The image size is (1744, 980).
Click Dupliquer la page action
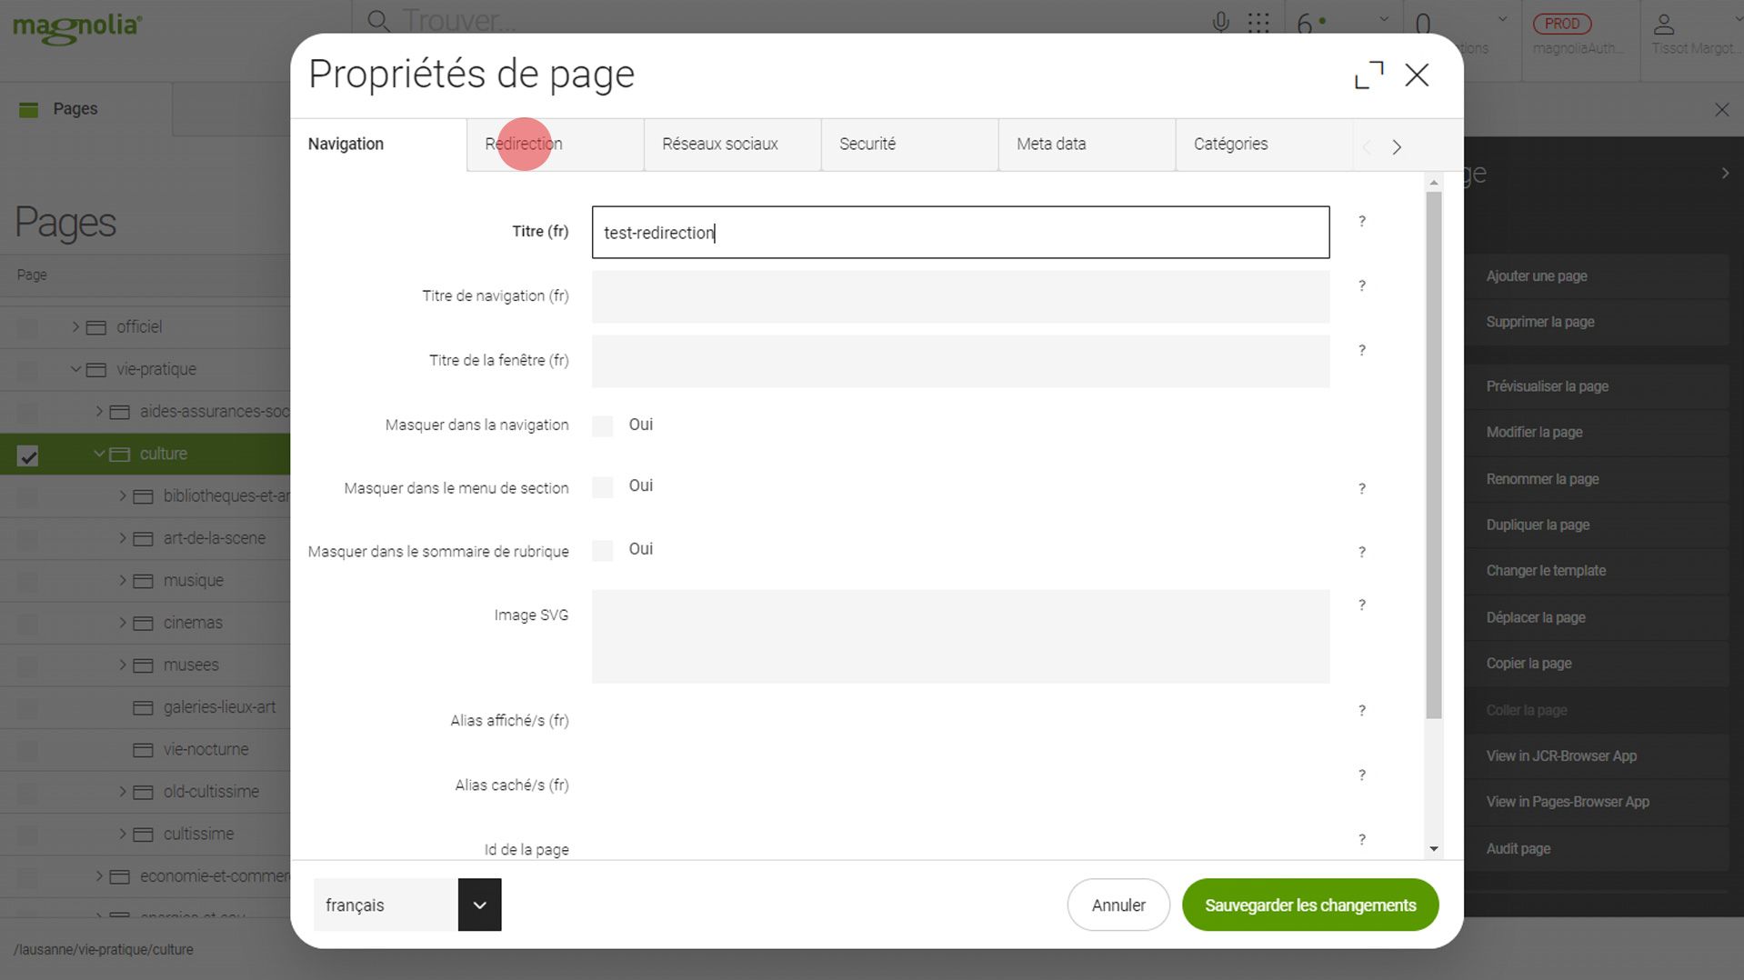click(x=1596, y=525)
